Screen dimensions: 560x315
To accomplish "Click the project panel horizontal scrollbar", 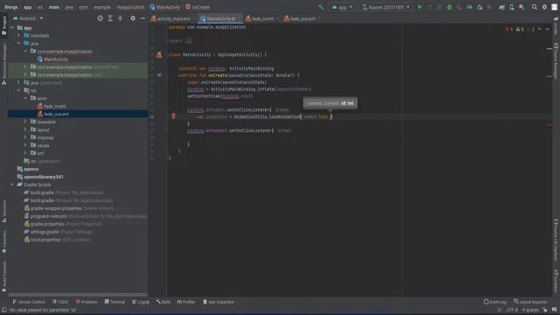I will click(78, 295).
